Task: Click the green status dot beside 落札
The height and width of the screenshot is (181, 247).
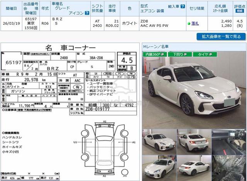Action: click(189, 24)
